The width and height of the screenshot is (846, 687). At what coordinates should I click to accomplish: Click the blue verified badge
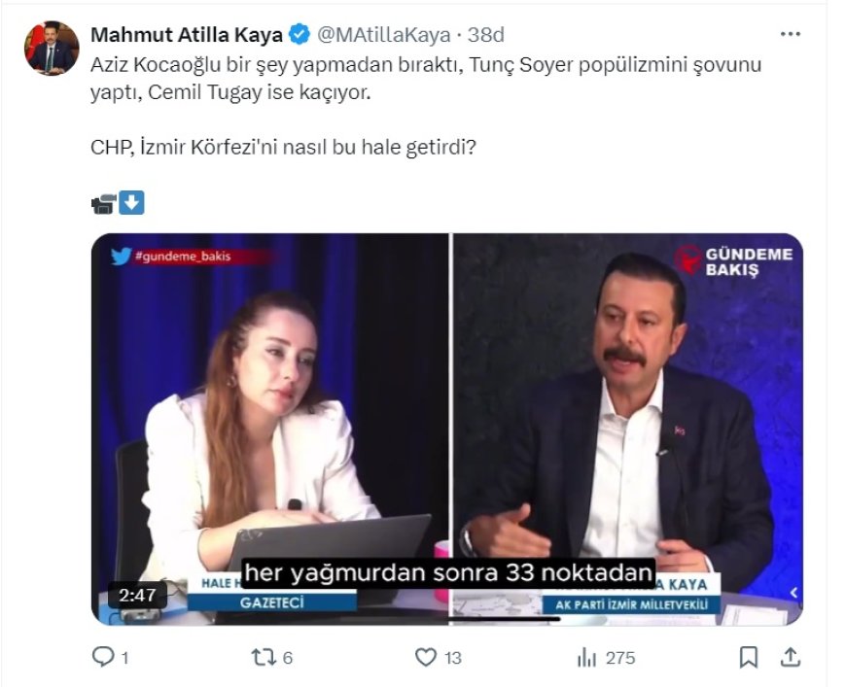click(300, 35)
